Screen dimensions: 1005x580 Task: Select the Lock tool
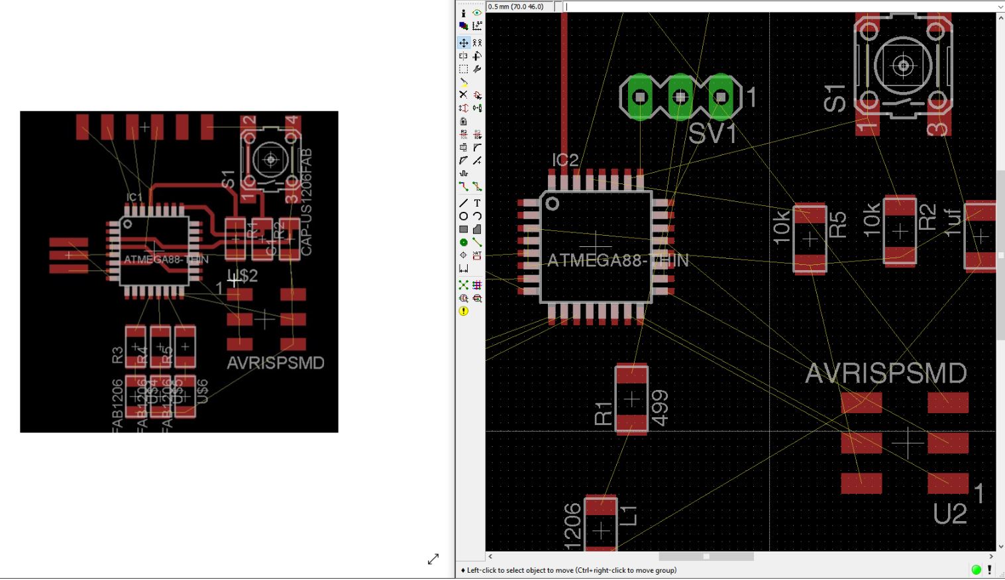(x=463, y=121)
